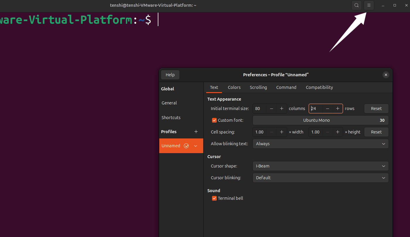Select Shortcuts in the Global sidebar
This screenshot has height=237, width=410.
pyautogui.click(x=171, y=118)
